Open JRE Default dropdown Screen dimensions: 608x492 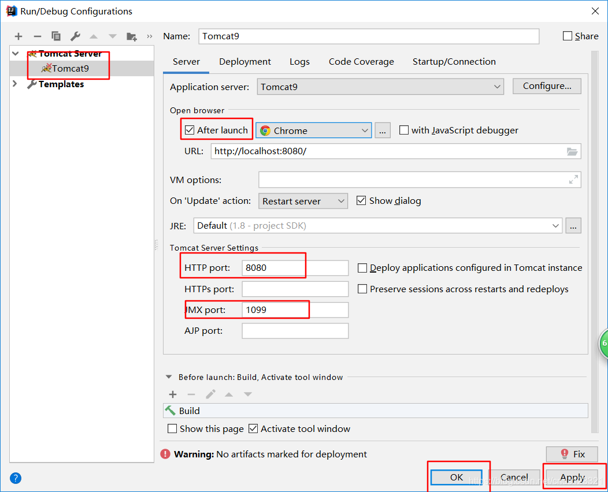377,225
